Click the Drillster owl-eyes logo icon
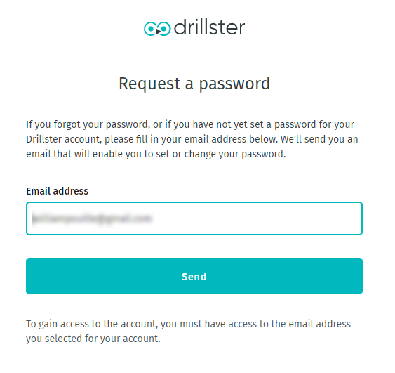 (157, 29)
